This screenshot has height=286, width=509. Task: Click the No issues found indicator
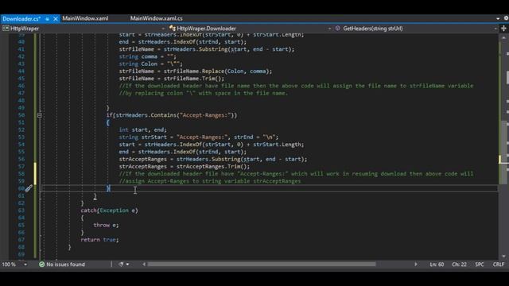click(x=65, y=265)
